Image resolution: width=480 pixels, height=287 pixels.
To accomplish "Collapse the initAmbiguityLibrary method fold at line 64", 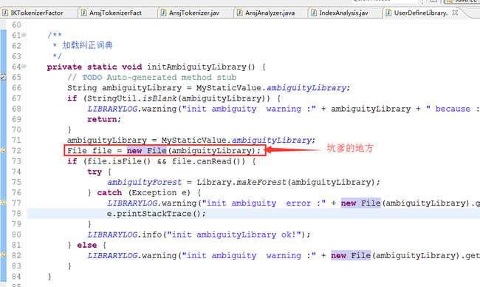I will pyautogui.click(x=24, y=67).
